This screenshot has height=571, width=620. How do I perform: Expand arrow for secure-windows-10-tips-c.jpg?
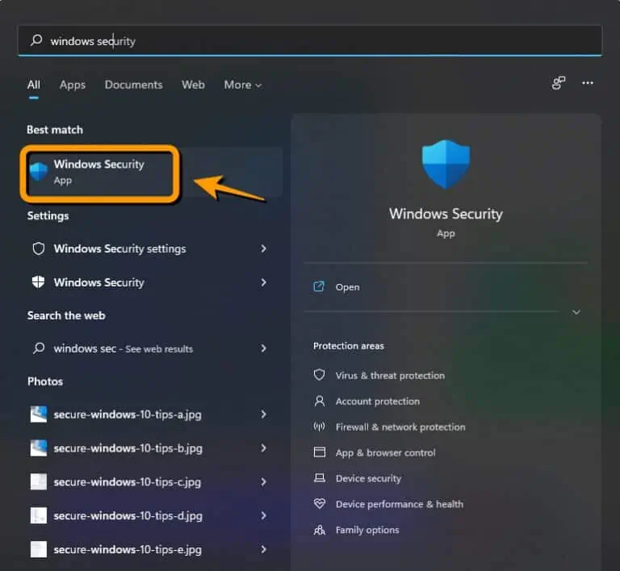(263, 481)
